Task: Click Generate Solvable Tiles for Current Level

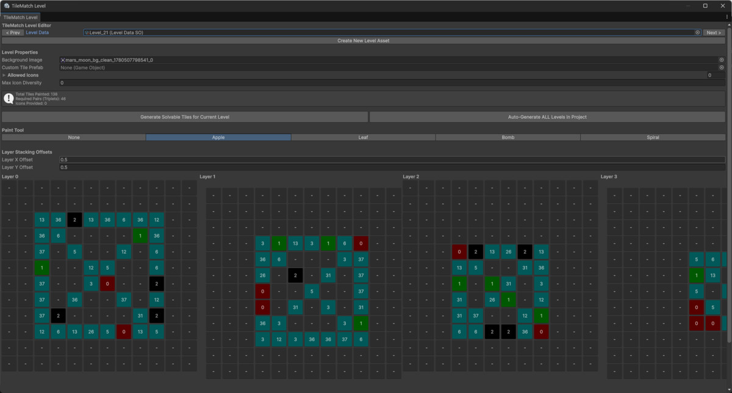Action: pyautogui.click(x=185, y=116)
